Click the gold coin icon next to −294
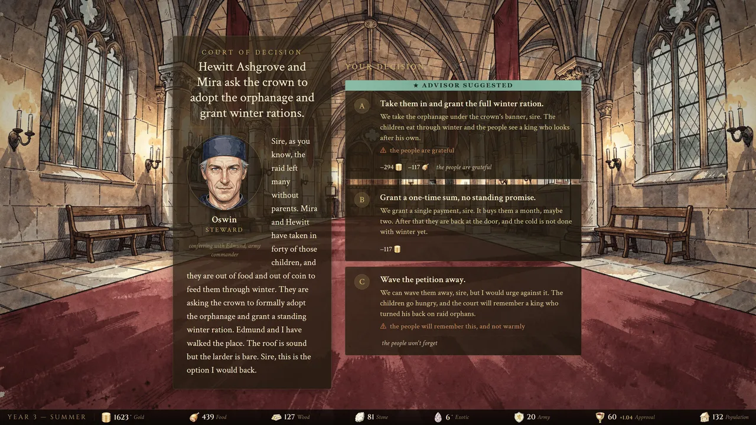This screenshot has width=756, height=425. pyautogui.click(x=399, y=167)
